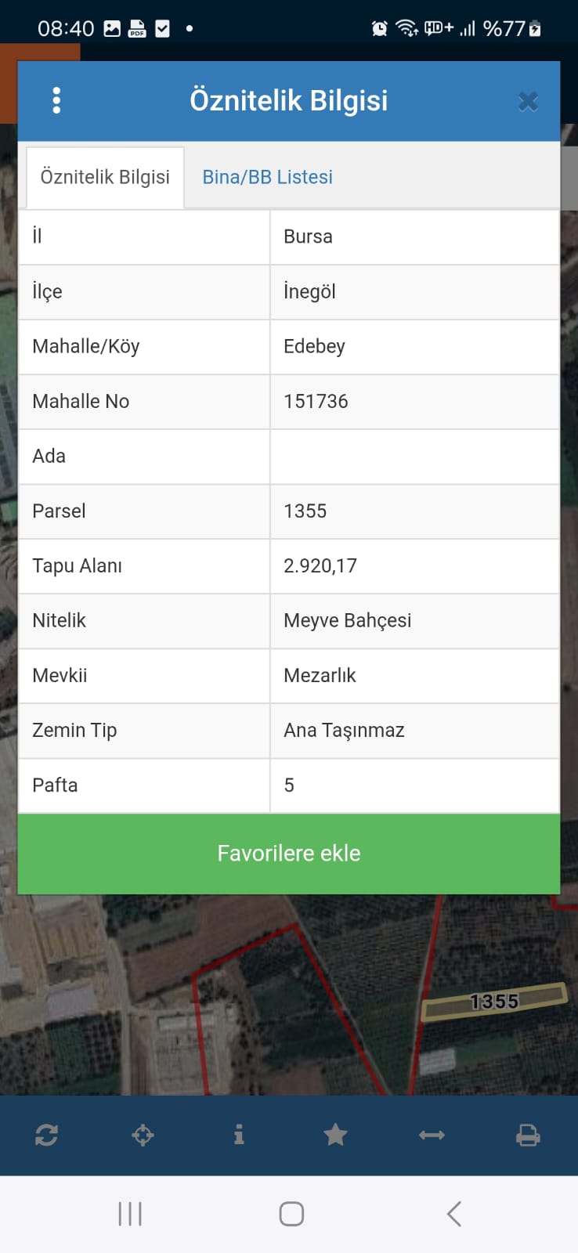
Task: Tap the Favorilere ekle button
Action: [289, 854]
